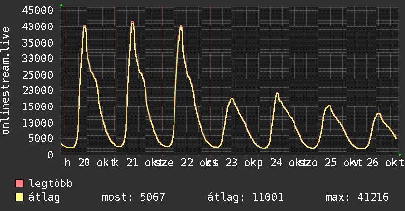Click the 22 okt date label
Viewport: 405px width, 211px height.
coord(200,163)
